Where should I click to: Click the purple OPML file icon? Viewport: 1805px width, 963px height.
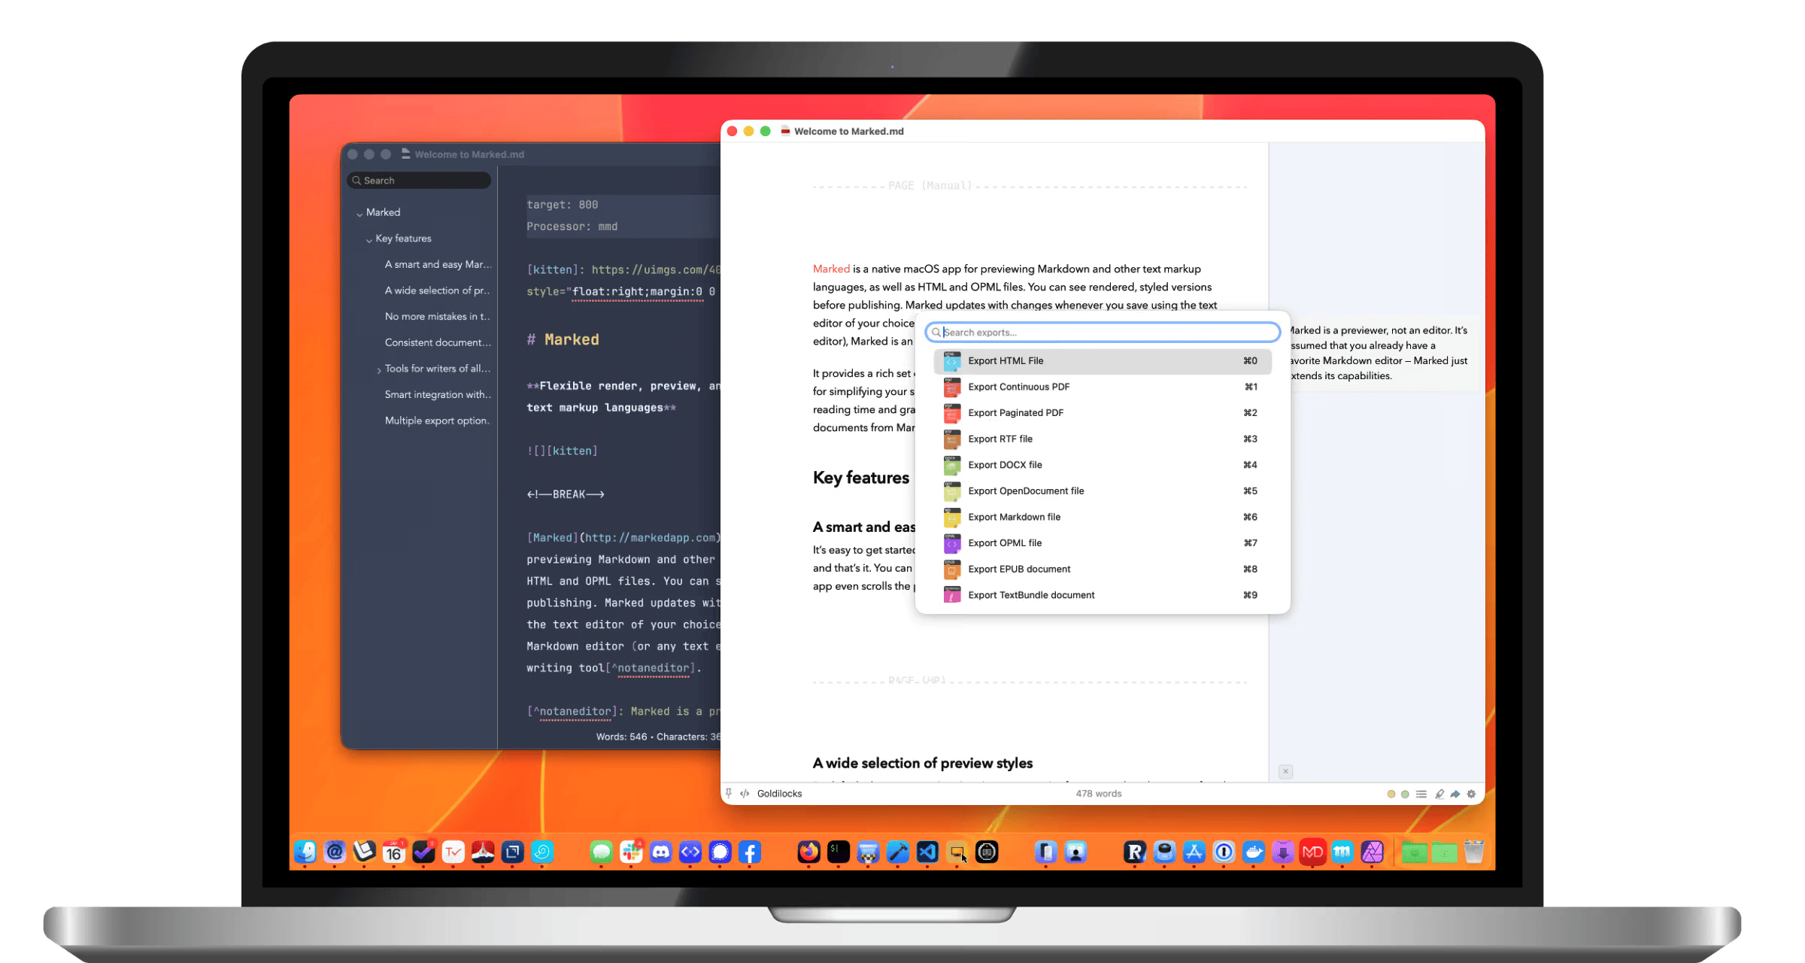point(952,543)
